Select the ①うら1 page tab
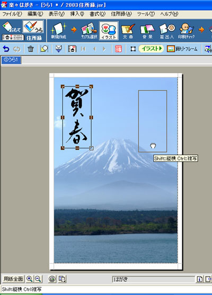Screen dimensions: 212x295 [x=11, y=60]
